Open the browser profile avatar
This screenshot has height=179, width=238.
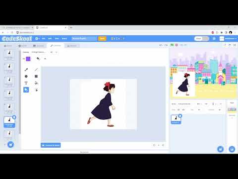[x=231, y=32]
